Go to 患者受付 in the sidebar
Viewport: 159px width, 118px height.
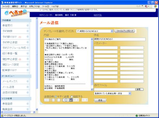(15, 25)
